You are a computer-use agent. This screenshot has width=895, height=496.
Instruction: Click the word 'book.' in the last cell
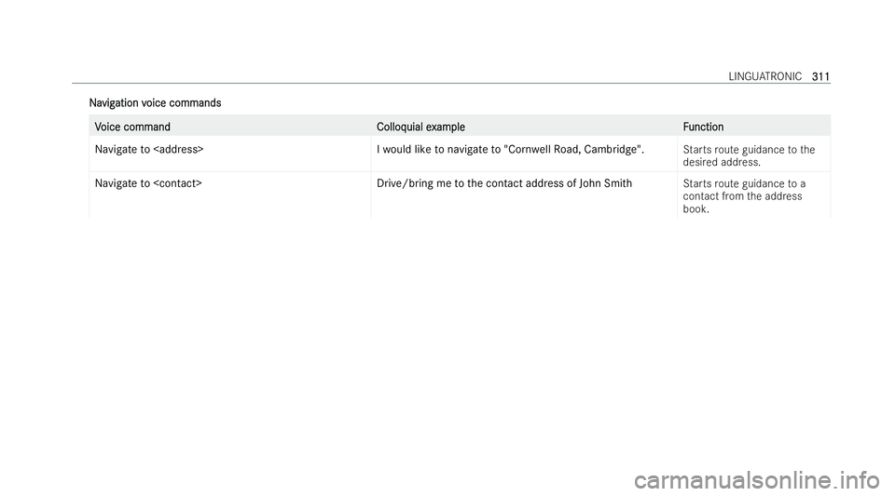(695, 209)
